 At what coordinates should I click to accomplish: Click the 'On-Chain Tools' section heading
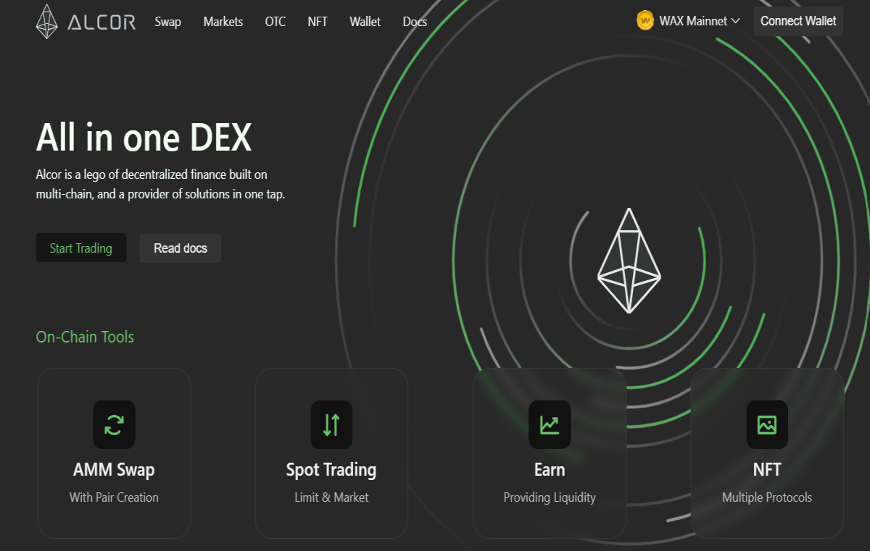85,337
